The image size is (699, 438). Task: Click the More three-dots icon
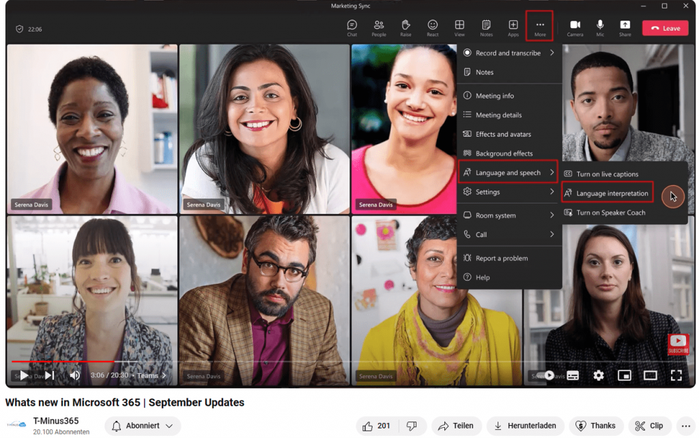pos(539,26)
